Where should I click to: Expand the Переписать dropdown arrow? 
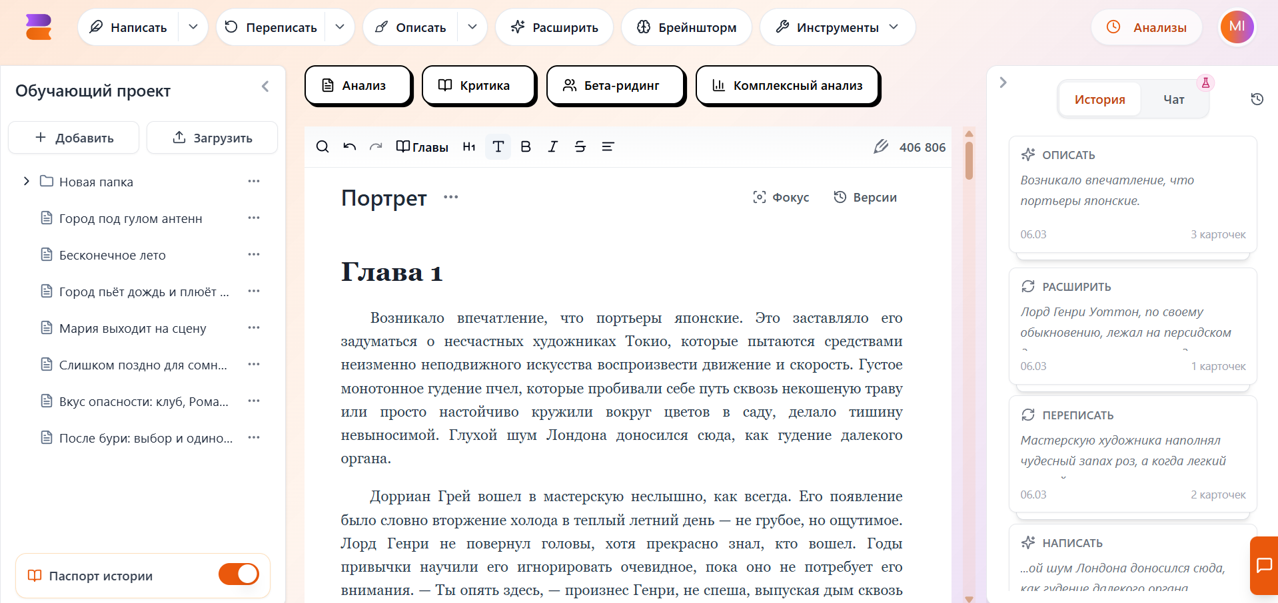click(x=340, y=27)
